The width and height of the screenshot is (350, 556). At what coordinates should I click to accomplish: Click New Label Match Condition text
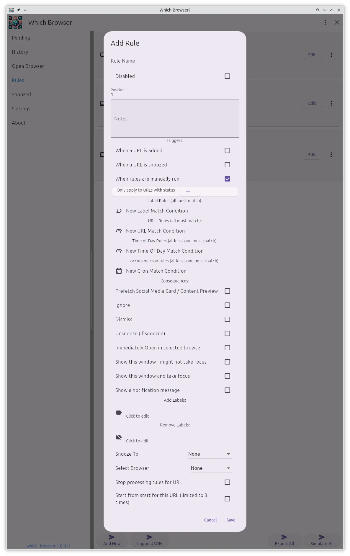point(157,211)
